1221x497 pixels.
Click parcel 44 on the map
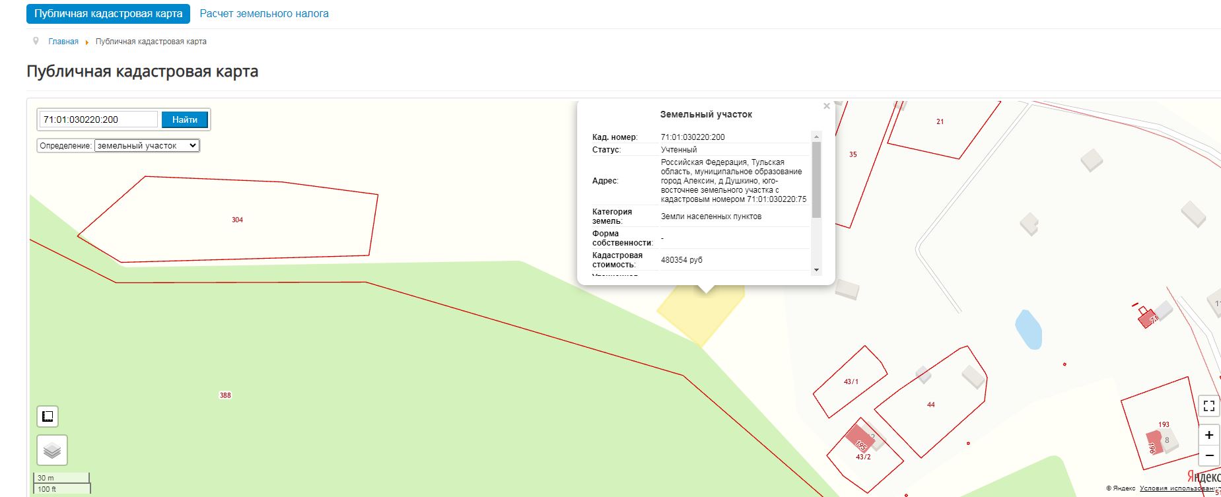pyautogui.click(x=930, y=404)
